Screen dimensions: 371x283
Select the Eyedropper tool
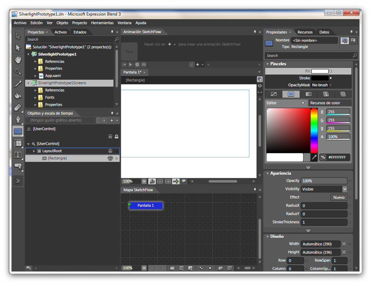tap(18, 84)
